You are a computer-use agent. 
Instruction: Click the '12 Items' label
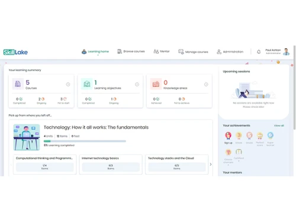62,136
